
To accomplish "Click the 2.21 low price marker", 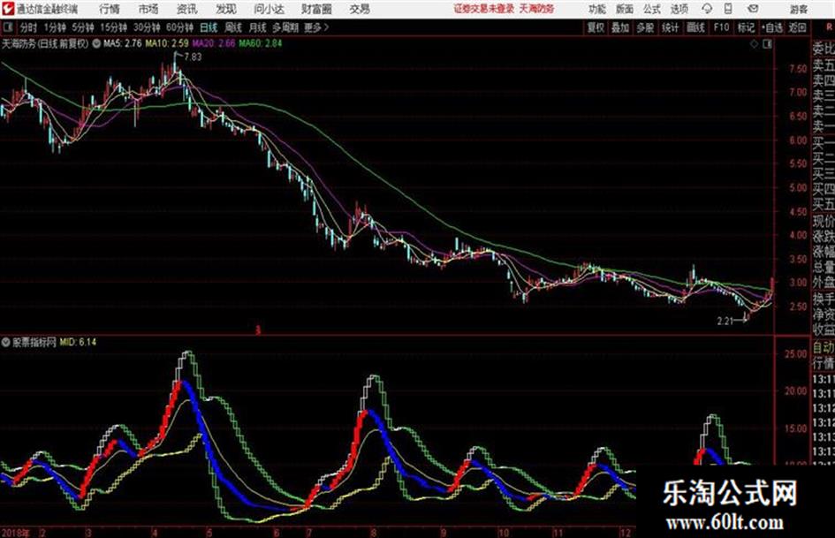I will pyautogui.click(x=725, y=322).
